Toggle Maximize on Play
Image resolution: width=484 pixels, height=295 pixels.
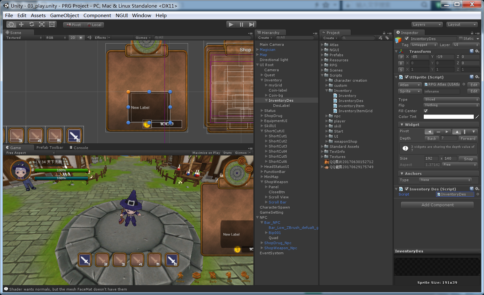tap(206, 153)
